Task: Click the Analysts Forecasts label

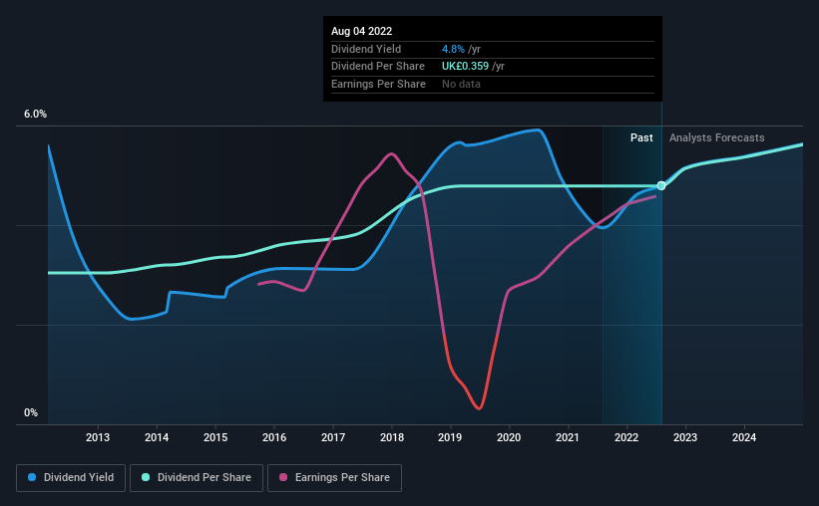Action: pyautogui.click(x=716, y=137)
